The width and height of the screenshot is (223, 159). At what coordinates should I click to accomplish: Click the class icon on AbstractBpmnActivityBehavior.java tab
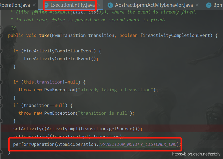(x=110, y=5)
